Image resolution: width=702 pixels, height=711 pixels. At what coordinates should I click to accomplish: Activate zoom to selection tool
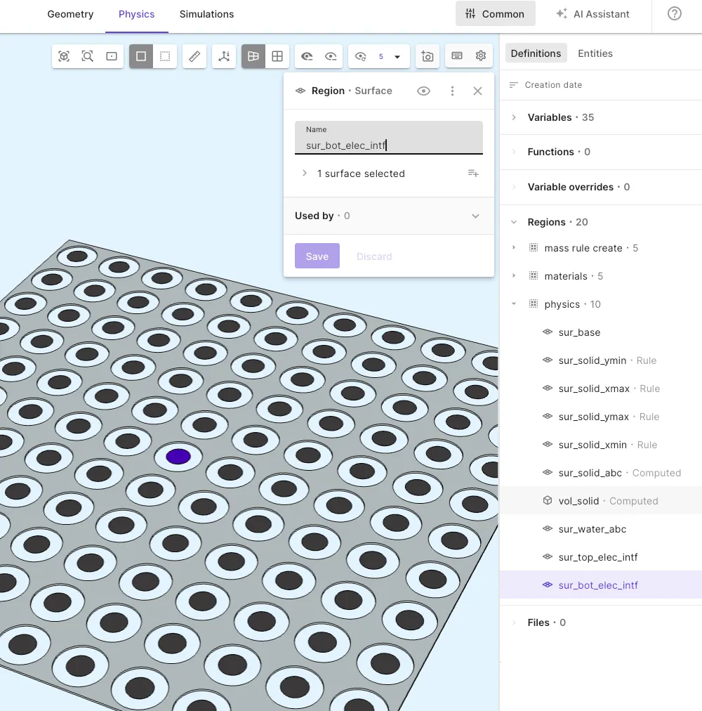88,56
